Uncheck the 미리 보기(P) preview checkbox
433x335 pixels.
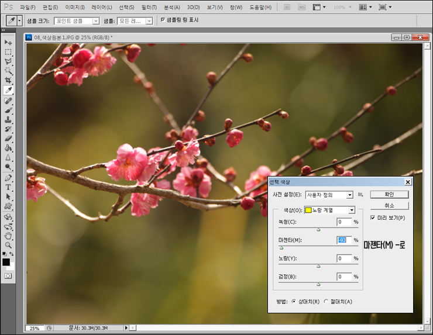click(x=373, y=217)
